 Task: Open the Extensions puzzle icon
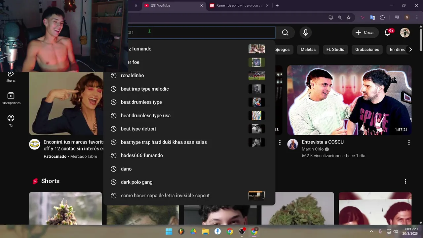(382, 18)
